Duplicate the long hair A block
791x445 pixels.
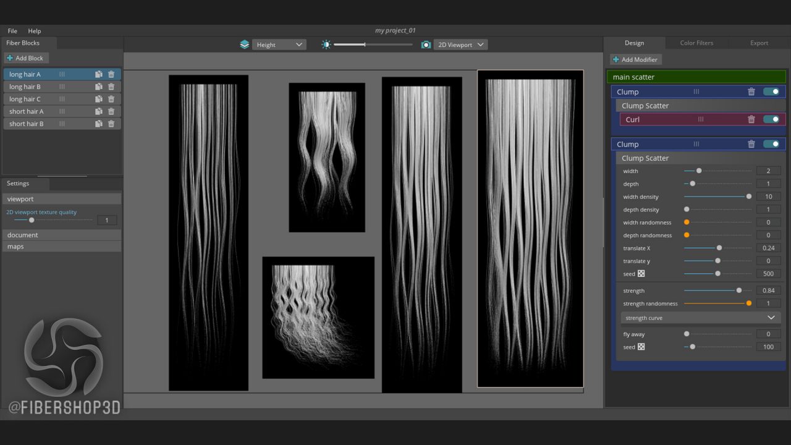point(98,74)
